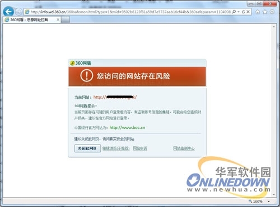Click the 网站鉴别中心 link
This screenshot has height=207, width=280.
pyautogui.click(x=184, y=148)
